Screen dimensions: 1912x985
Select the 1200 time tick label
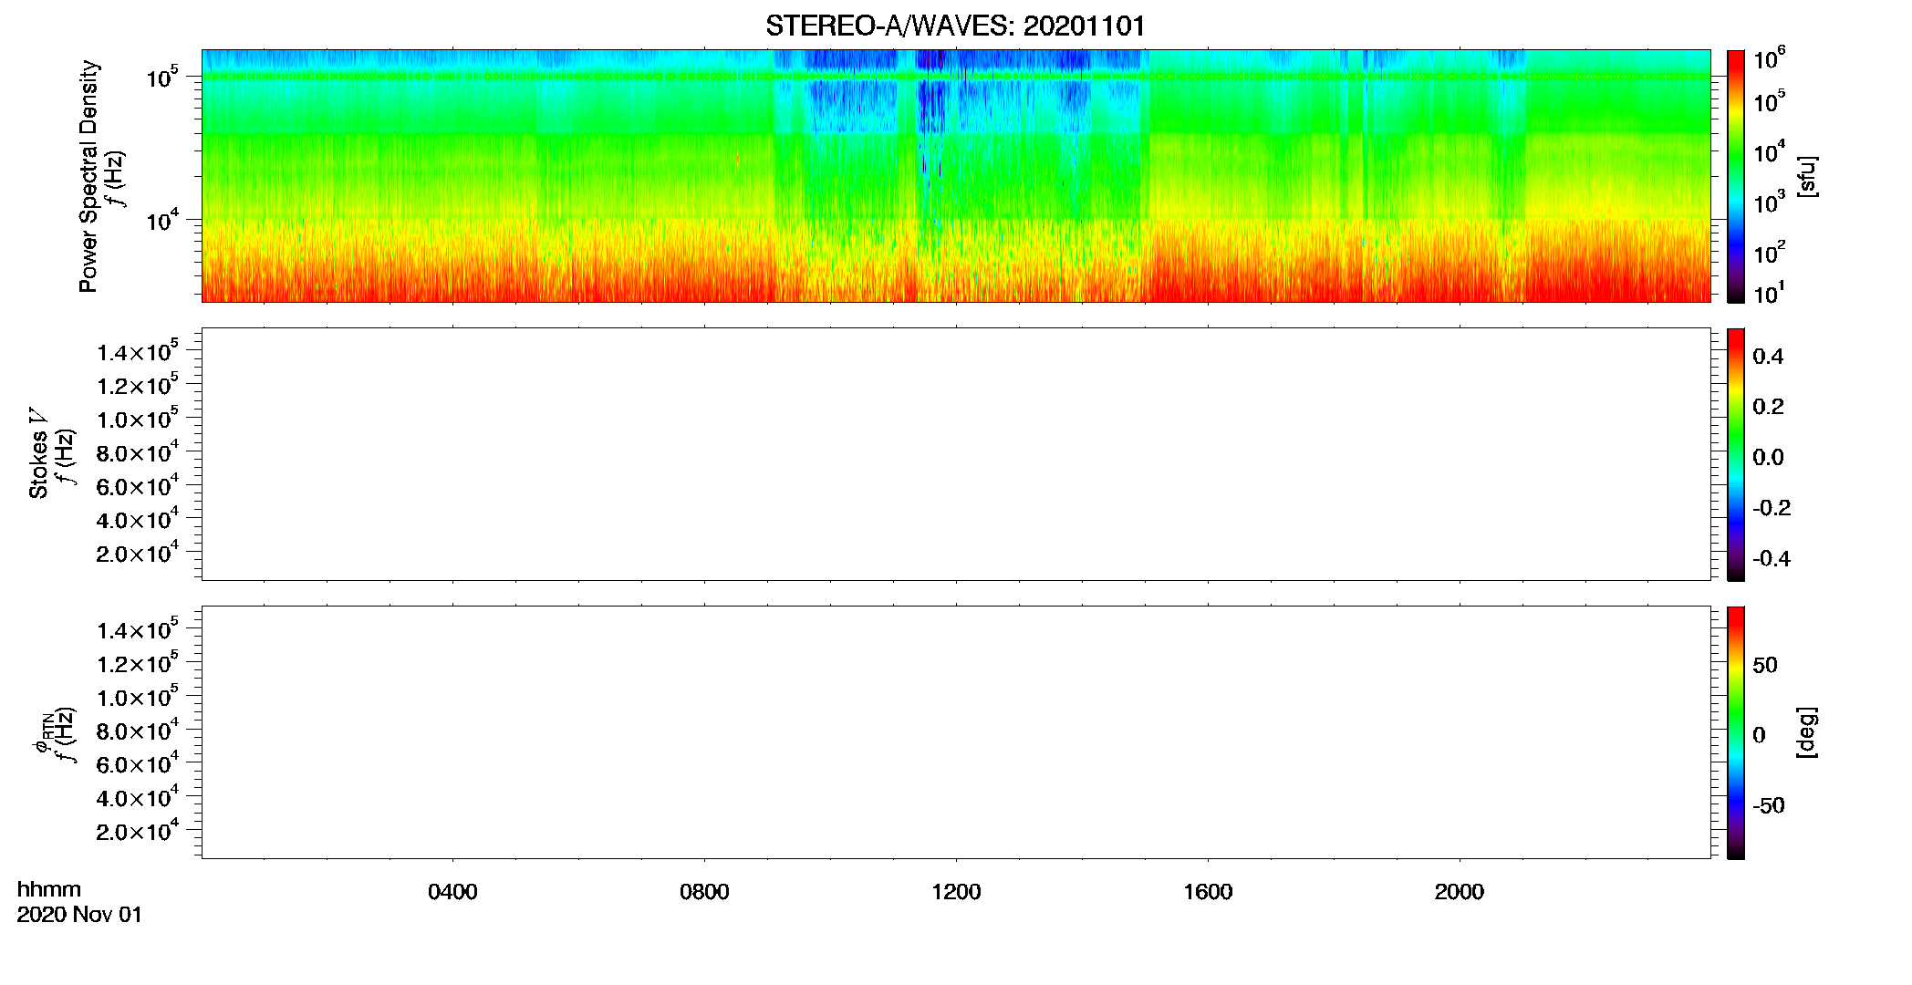[956, 892]
